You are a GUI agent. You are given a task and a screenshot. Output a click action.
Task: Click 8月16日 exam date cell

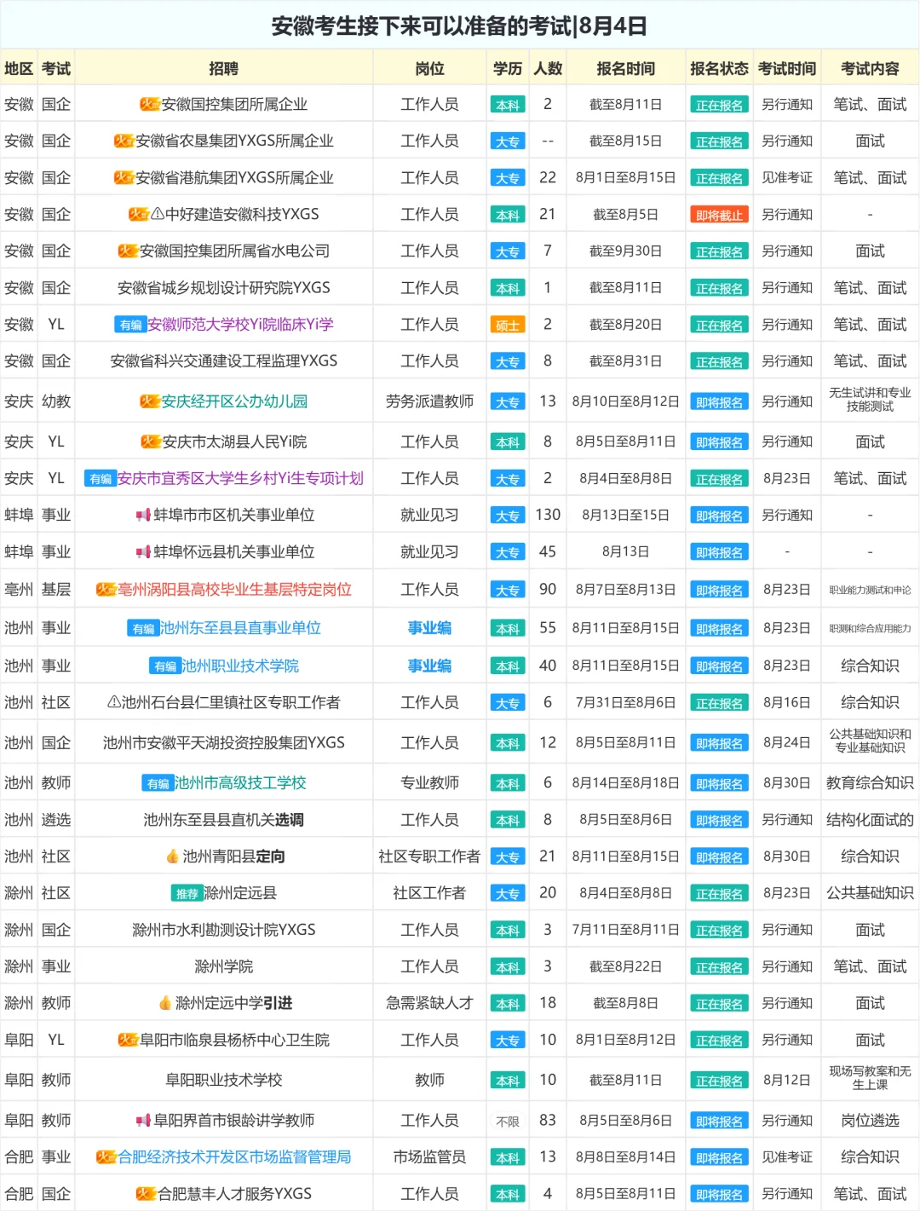pos(787,703)
